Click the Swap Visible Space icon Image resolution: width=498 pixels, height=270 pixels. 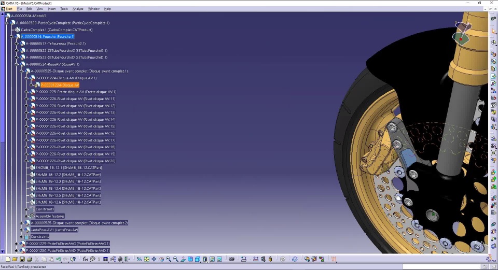click(x=219, y=259)
